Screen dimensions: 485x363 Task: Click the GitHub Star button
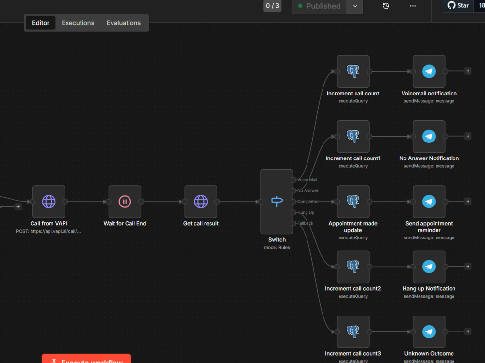click(x=458, y=5)
